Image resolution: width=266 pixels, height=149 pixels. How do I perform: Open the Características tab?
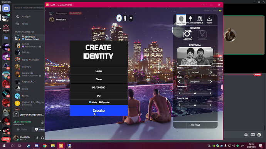(x=190, y=20)
